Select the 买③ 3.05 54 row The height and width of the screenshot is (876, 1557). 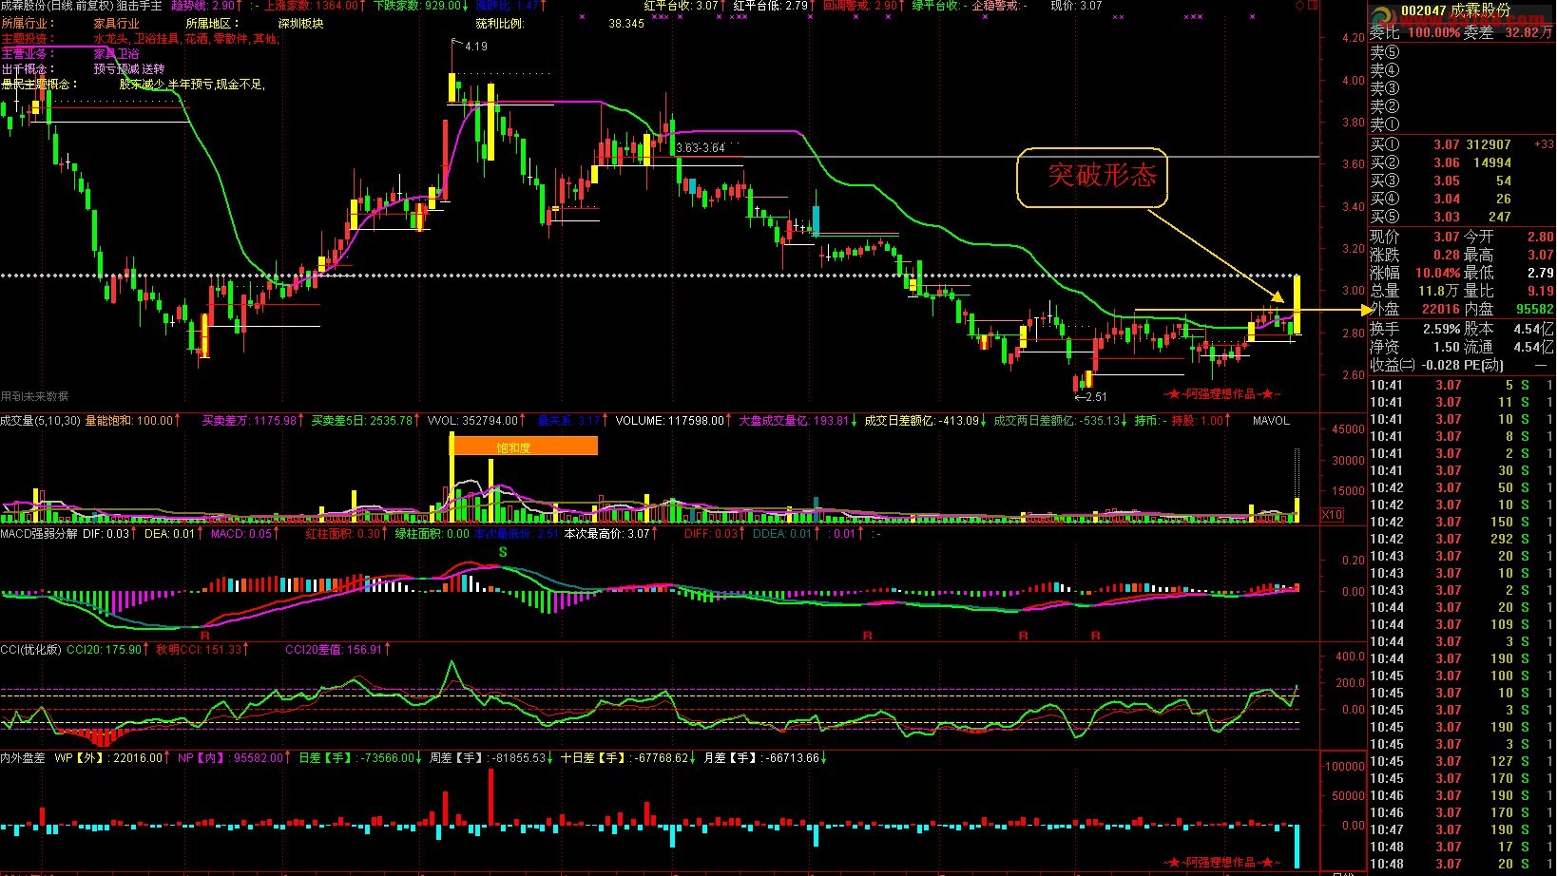[1462, 181]
